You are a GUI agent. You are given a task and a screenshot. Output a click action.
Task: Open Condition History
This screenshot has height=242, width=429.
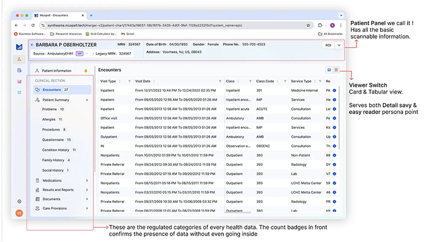click(x=59, y=150)
